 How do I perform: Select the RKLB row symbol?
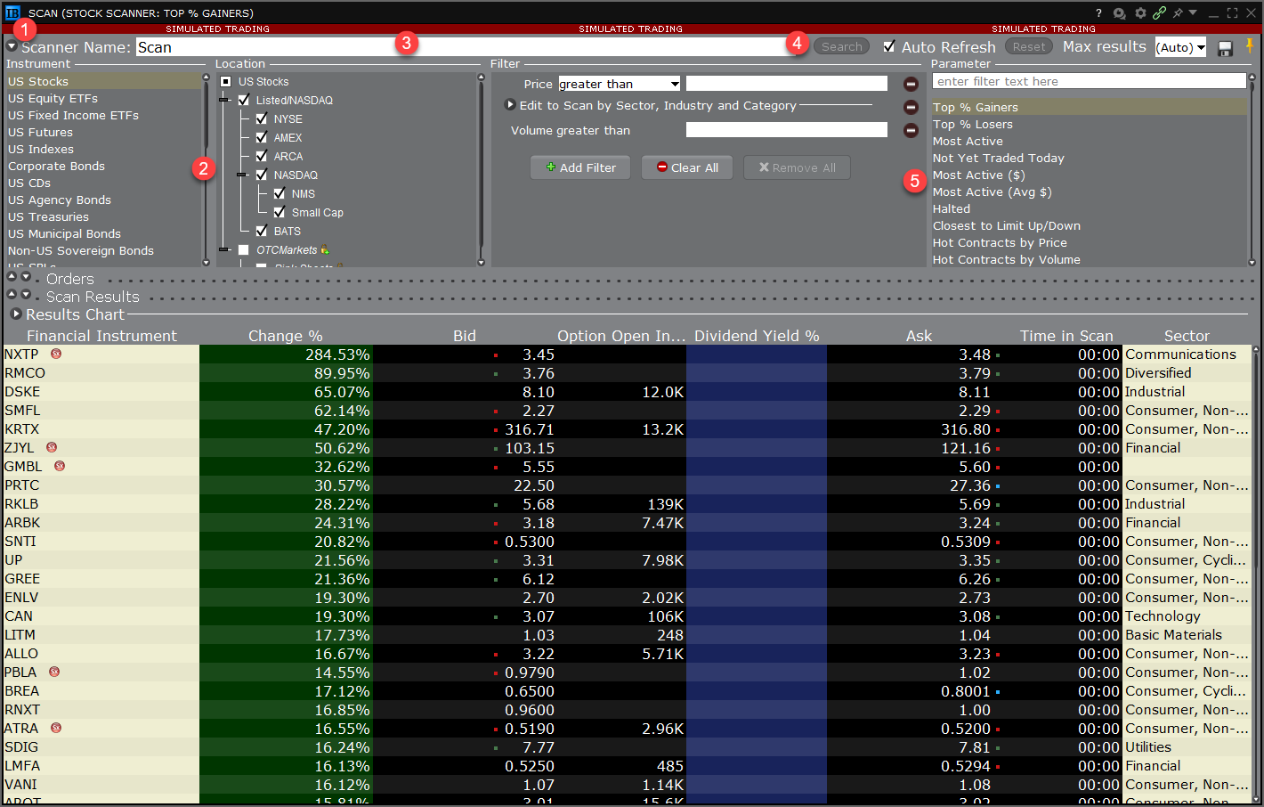(x=21, y=503)
